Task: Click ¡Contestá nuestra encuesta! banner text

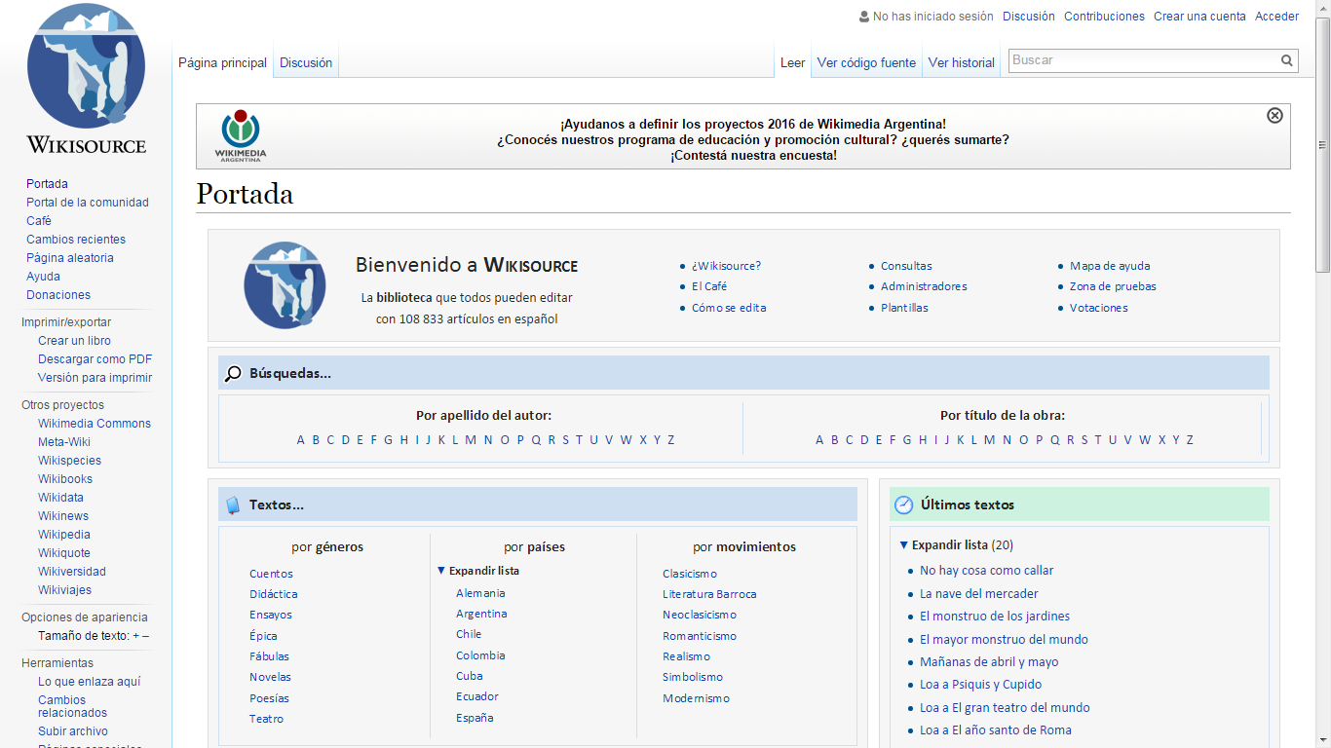Action: (x=753, y=156)
